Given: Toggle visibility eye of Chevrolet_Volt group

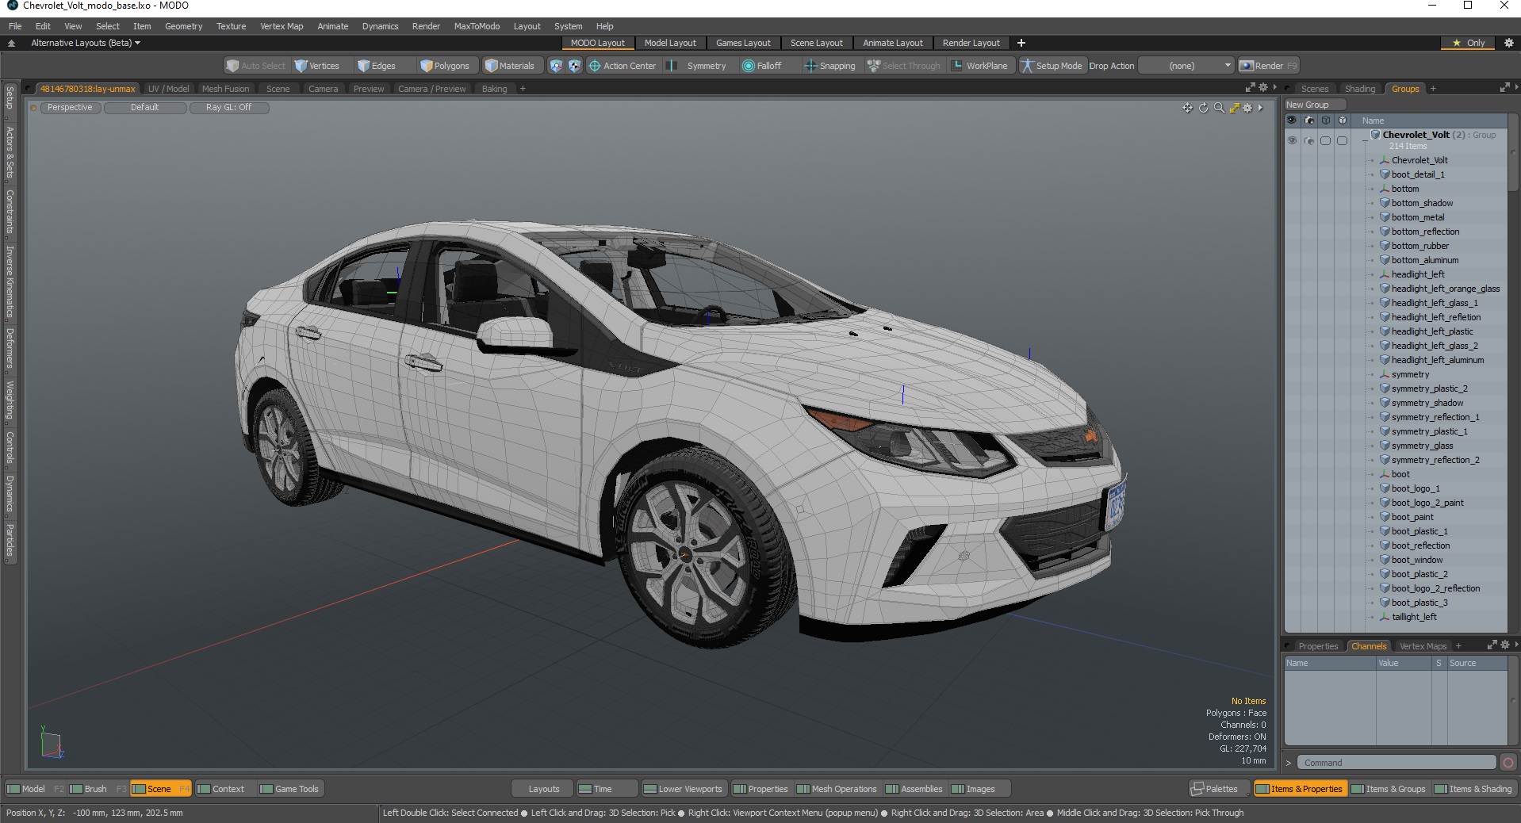Looking at the screenshot, I should pyautogui.click(x=1292, y=140).
